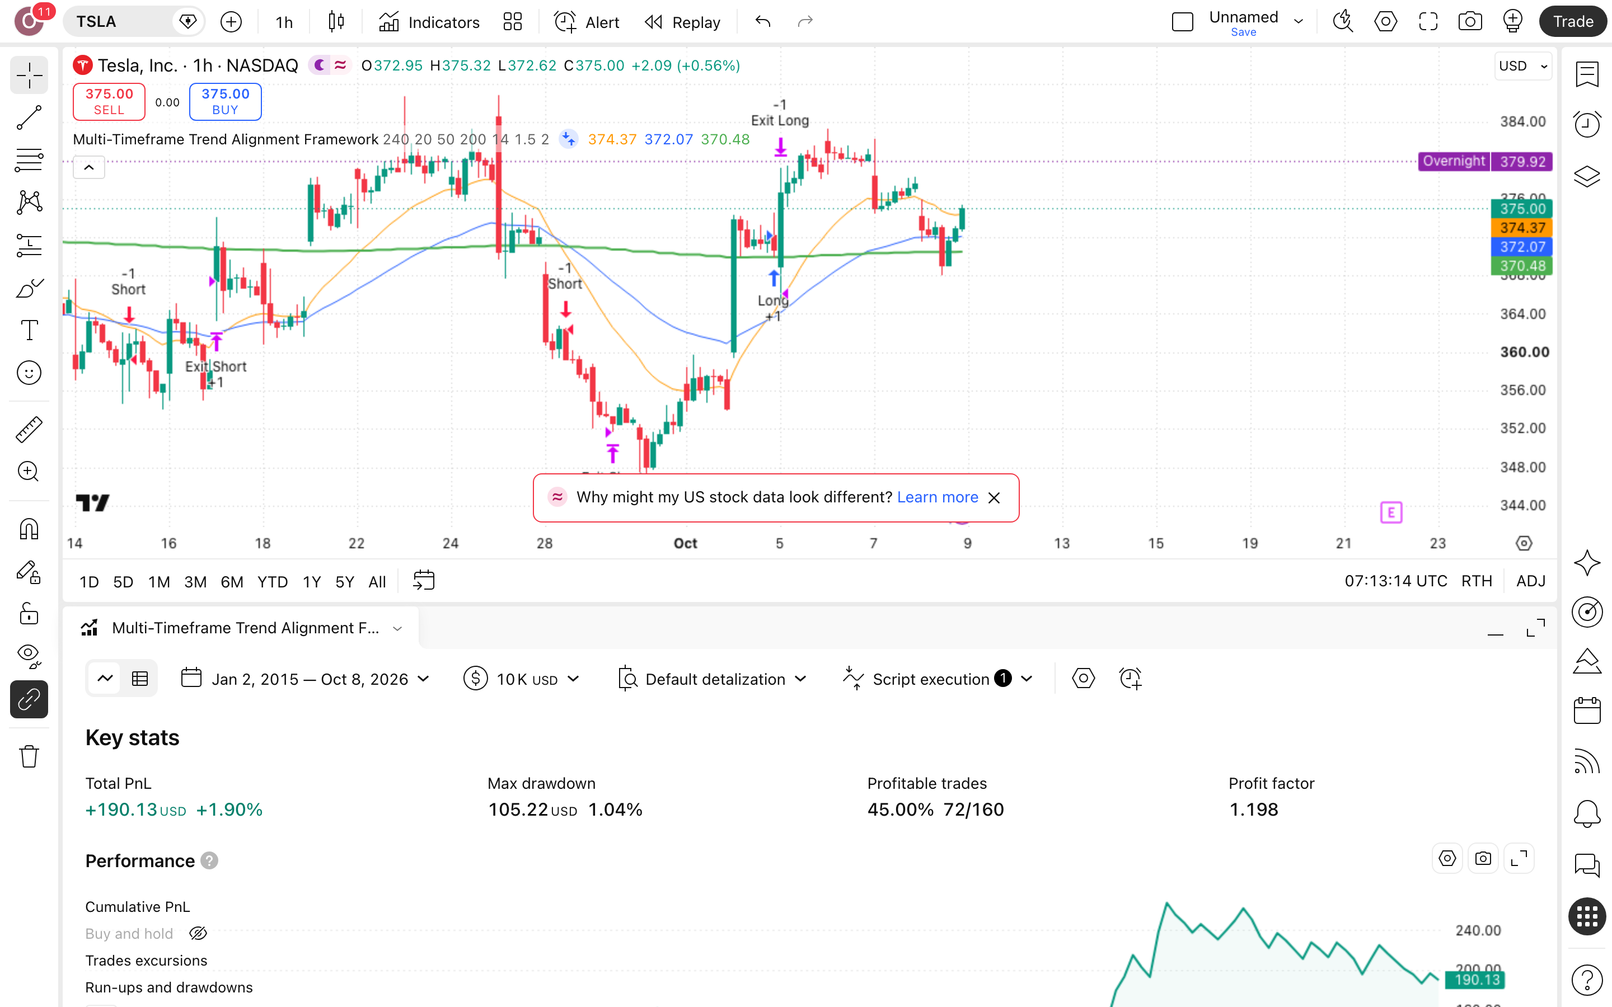The width and height of the screenshot is (1612, 1007).
Task: Click the 375.00 BUY button
Action: [x=225, y=102]
